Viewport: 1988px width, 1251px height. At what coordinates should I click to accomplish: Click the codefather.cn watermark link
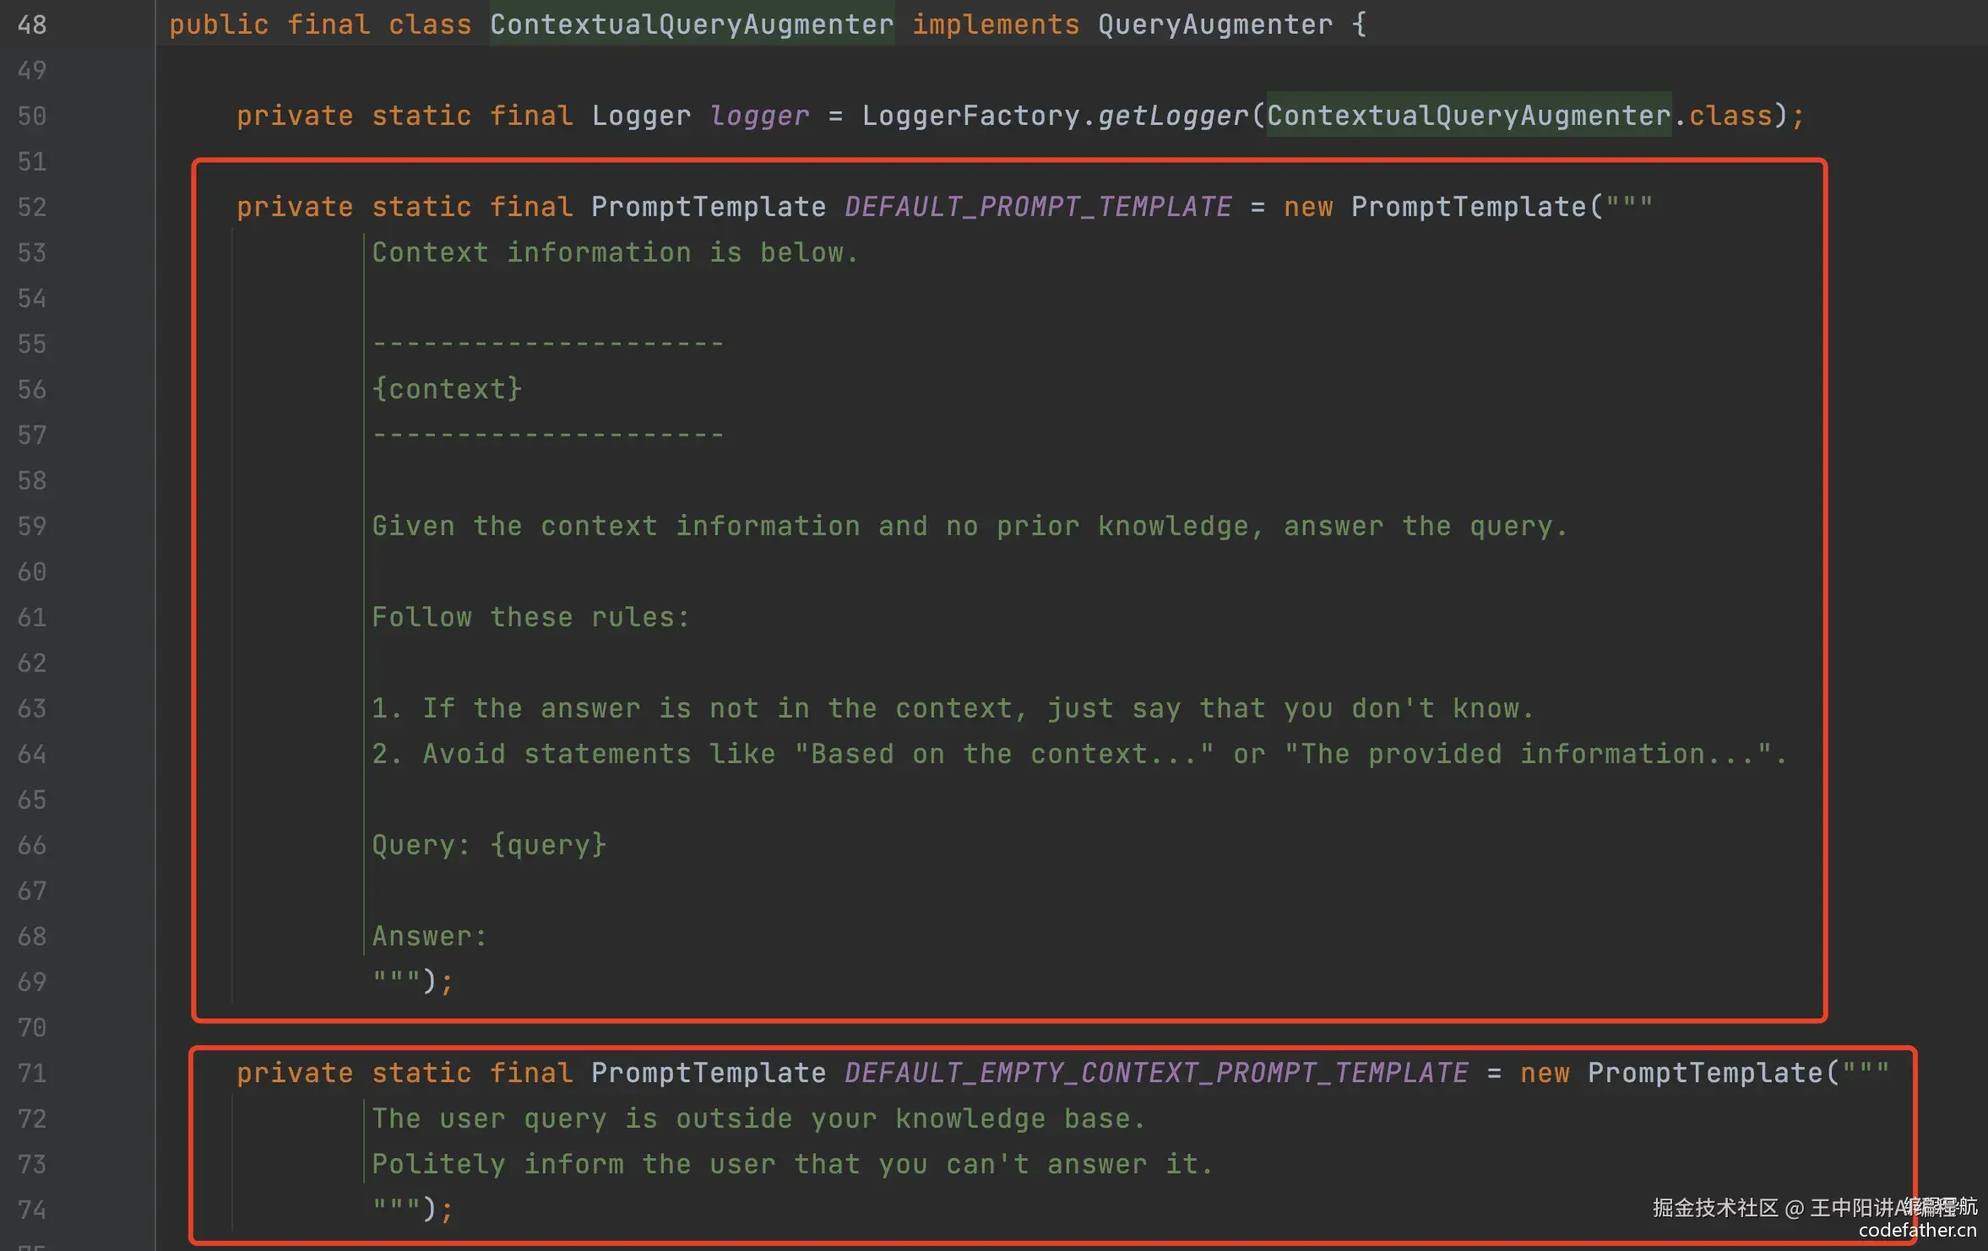coord(1917,1230)
